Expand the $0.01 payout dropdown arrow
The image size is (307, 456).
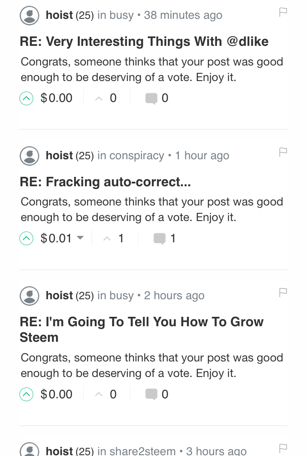(x=80, y=238)
